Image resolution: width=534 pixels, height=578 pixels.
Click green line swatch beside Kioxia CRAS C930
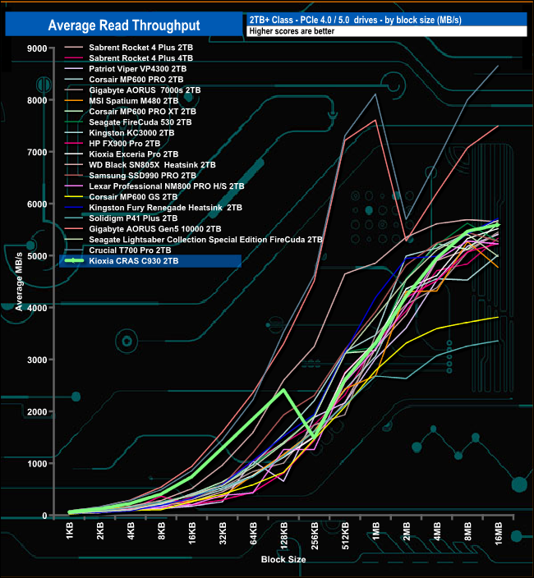point(73,261)
